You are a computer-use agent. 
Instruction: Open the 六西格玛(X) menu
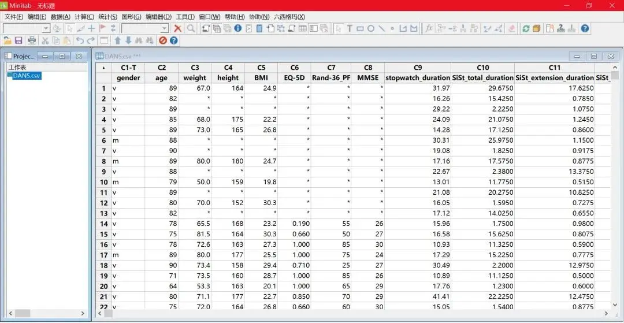(x=289, y=17)
